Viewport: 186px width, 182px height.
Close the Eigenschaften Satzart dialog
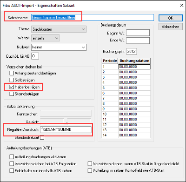tap(181, 6)
